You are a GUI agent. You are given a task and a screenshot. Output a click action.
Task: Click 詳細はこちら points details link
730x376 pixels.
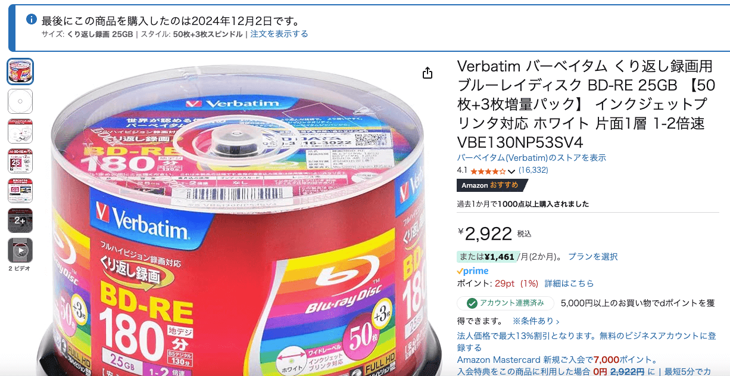click(x=569, y=284)
